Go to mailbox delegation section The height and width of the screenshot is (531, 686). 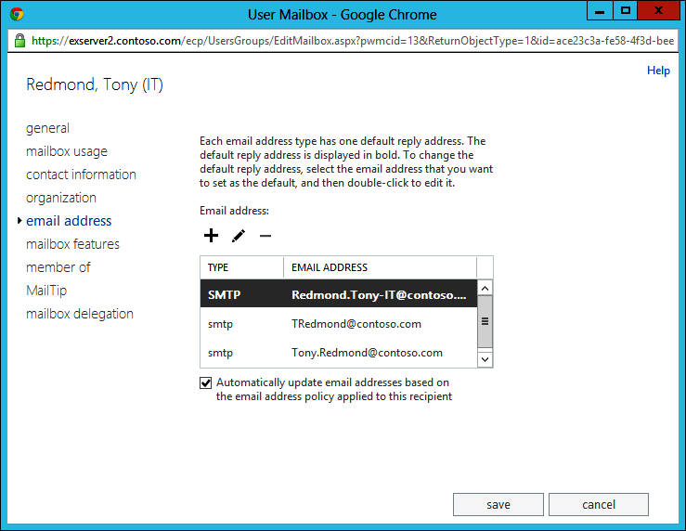pos(80,314)
